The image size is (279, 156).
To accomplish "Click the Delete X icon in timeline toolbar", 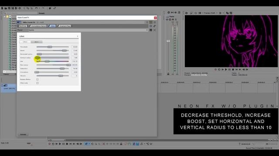I will [x=104, y=144].
